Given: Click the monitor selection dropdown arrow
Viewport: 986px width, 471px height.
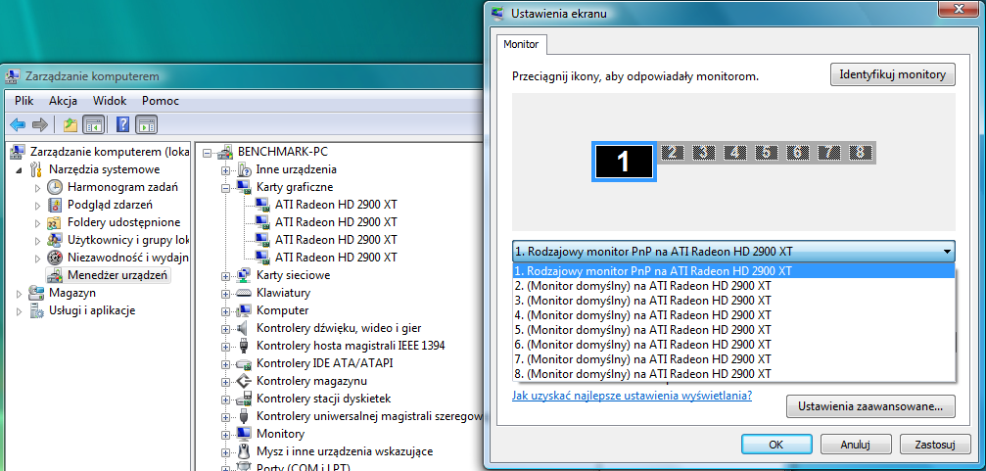Looking at the screenshot, I should pyautogui.click(x=947, y=252).
